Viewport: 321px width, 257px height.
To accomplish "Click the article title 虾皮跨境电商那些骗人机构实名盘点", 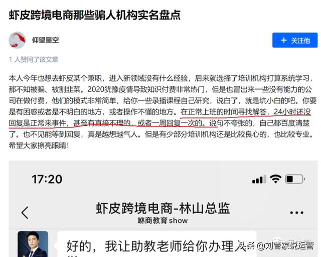I will point(95,15).
